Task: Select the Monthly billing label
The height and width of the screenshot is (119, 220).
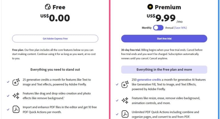Action: (x=146, y=28)
